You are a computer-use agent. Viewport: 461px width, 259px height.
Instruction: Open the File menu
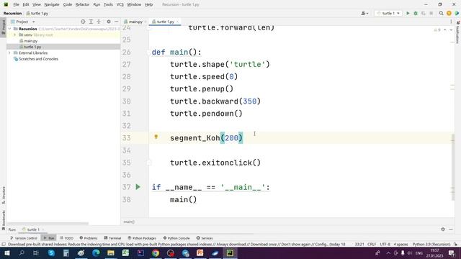point(16,4)
